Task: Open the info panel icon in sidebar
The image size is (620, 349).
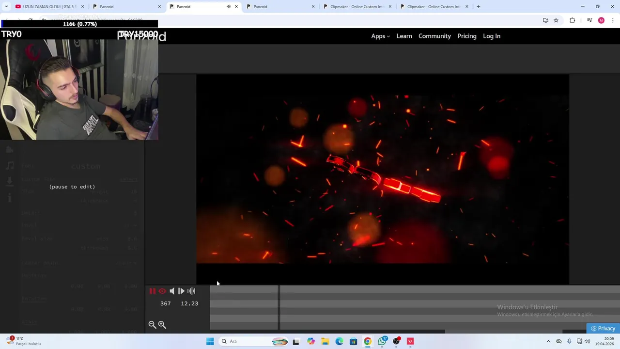Action: point(10,197)
